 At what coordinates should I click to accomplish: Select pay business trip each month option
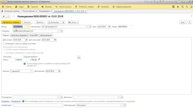[x=4, y=53]
